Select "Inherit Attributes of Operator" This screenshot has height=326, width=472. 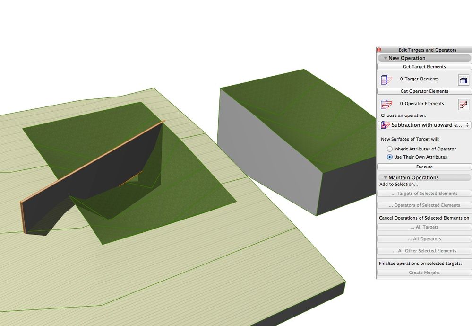click(389, 149)
